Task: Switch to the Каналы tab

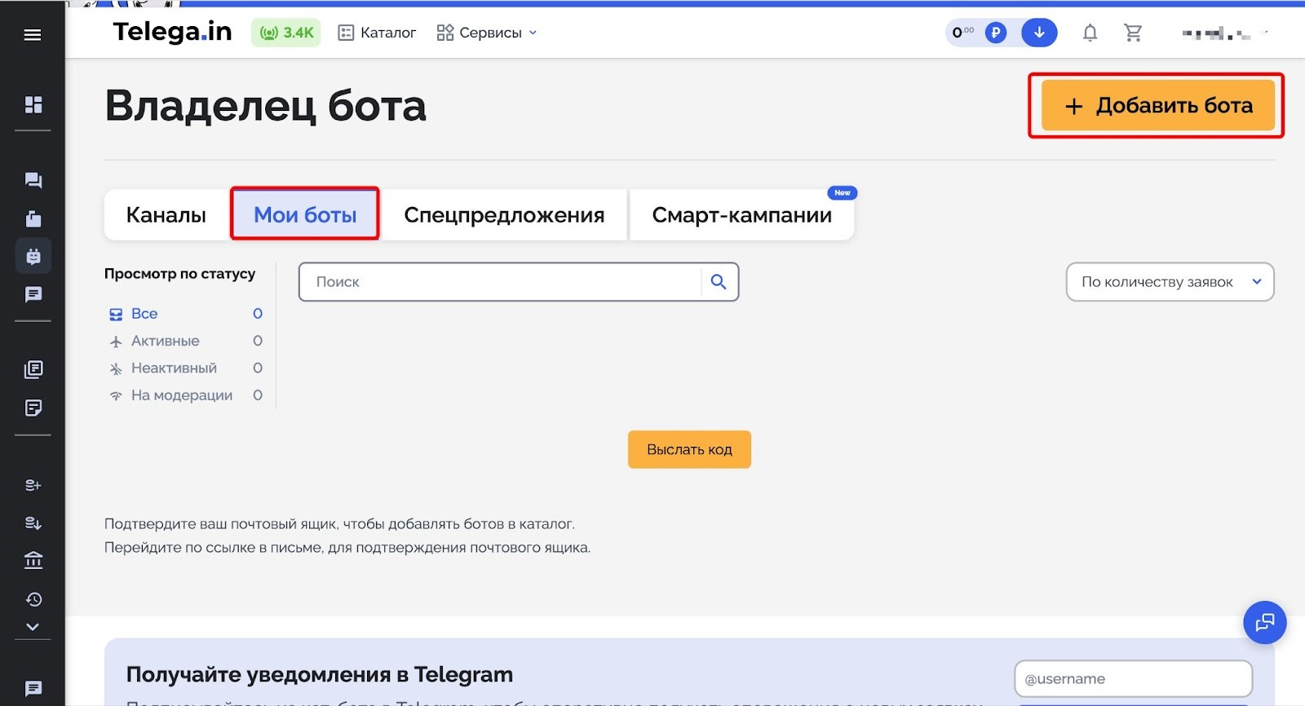Action: click(166, 215)
